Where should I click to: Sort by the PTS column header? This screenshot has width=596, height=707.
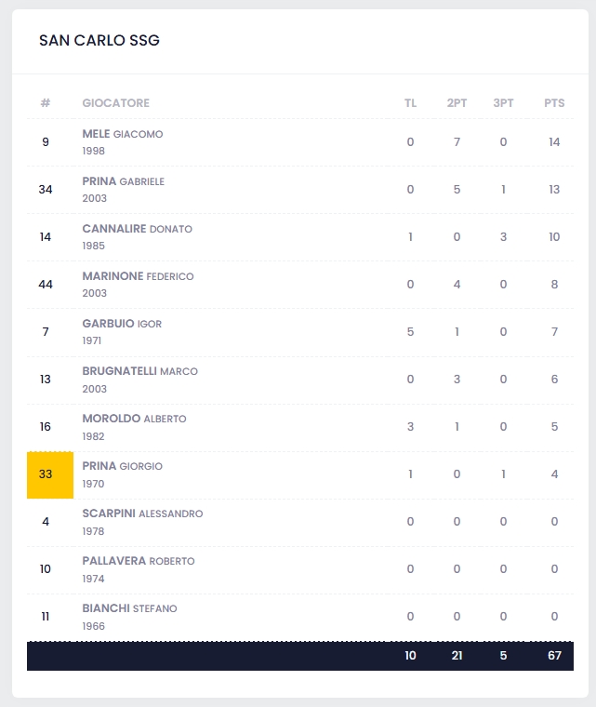554,103
